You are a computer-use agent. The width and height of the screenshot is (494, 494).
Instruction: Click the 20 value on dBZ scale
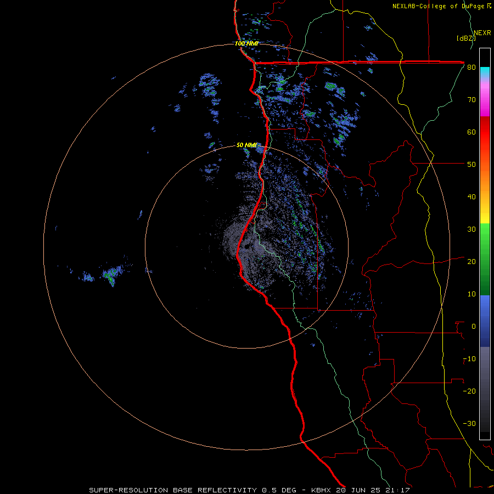471,262
